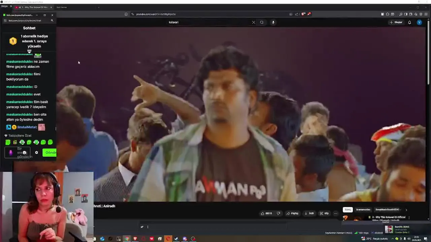
Task: Open the Brave Wallet icon
Action: click(411, 14)
